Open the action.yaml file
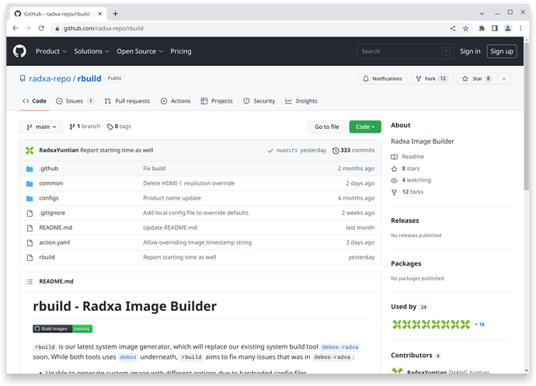The height and width of the screenshot is (386, 536). 54,242
